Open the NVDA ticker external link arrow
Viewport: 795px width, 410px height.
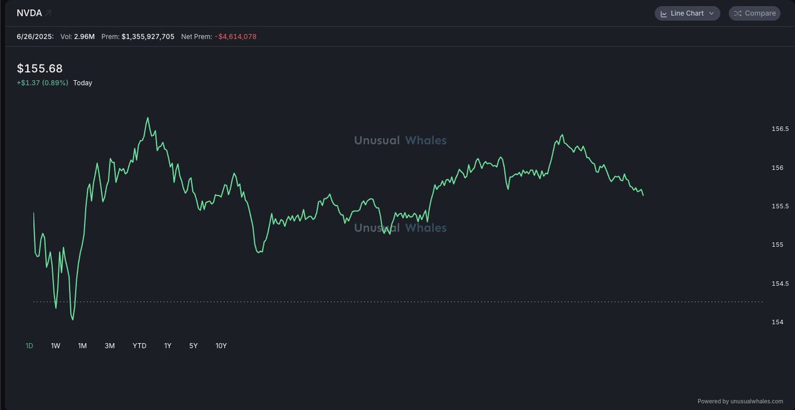(48, 13)
